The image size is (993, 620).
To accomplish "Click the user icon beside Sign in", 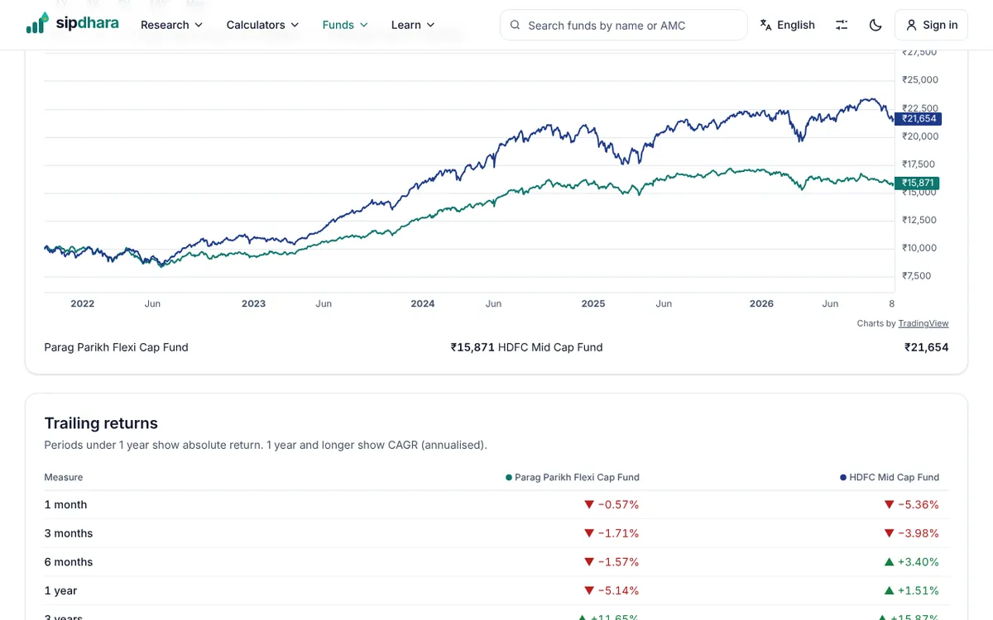I will [912, 26].
